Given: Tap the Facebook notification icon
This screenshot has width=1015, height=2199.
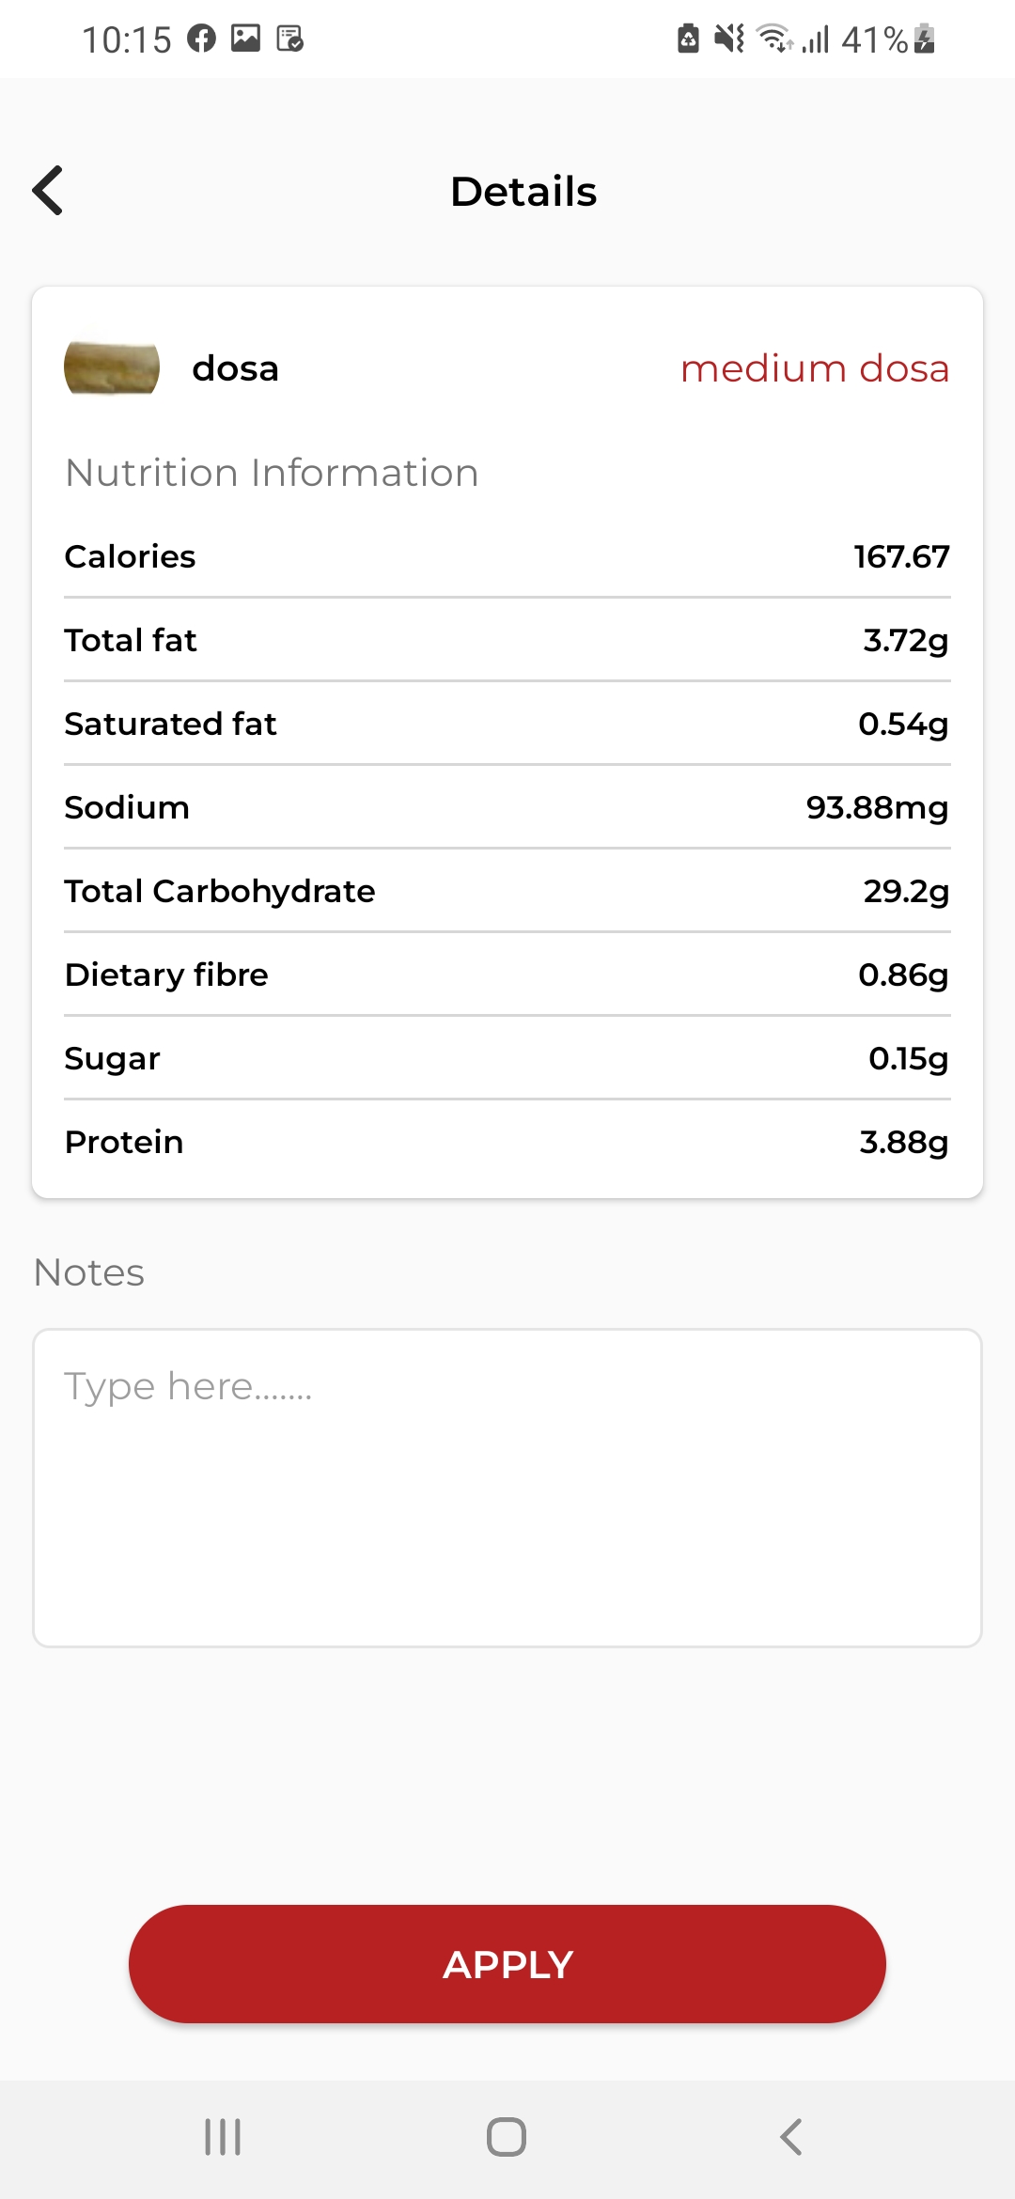Looking at the screenshot, I should click(x=201, y=39).
